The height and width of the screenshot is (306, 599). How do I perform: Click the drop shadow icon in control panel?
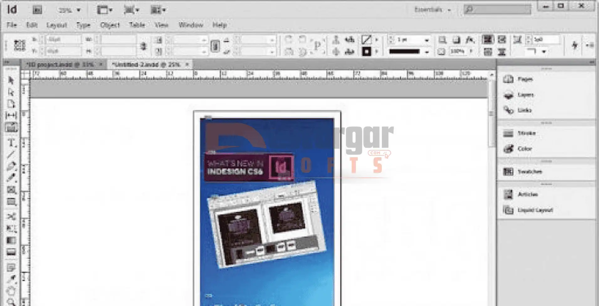[456, 40]
